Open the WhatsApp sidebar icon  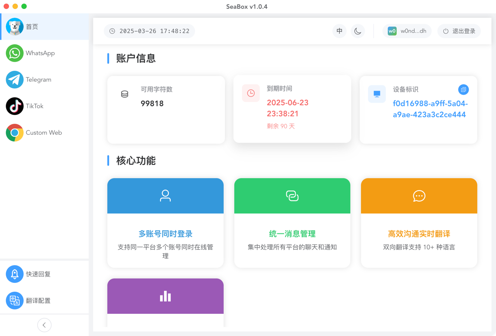point(15,53)
